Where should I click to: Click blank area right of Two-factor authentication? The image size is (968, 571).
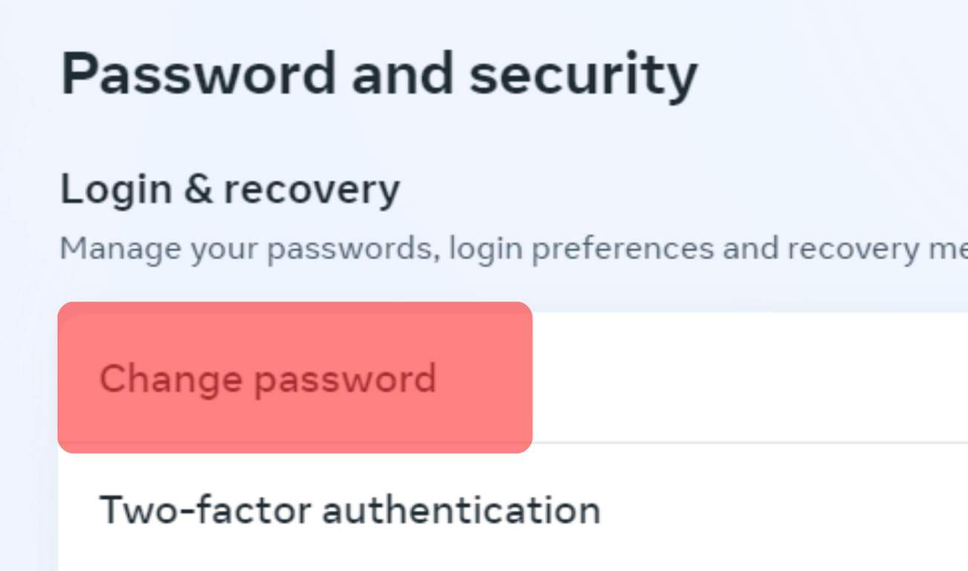(x=781, y=510)
